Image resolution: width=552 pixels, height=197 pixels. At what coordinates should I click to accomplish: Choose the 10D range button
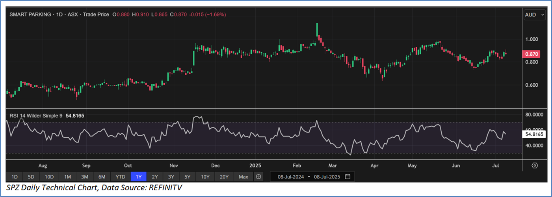point(49,177)
